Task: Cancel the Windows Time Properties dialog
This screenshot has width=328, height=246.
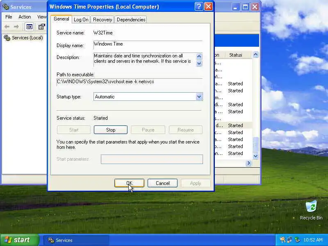Action: (x=162, y=183)
